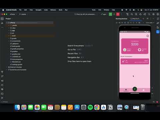Click the Running Devices panel title
The width and height of the screenshot is (160, 120).
click(x=121, y=19)
